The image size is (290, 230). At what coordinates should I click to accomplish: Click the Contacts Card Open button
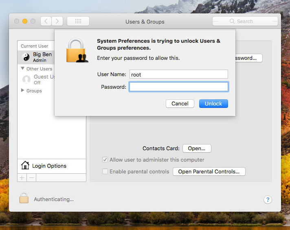(x=197, y=148)
